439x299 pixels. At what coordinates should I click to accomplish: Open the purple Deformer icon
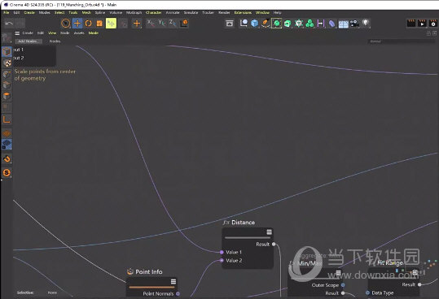pyautogui.click(x=331, y=24)
